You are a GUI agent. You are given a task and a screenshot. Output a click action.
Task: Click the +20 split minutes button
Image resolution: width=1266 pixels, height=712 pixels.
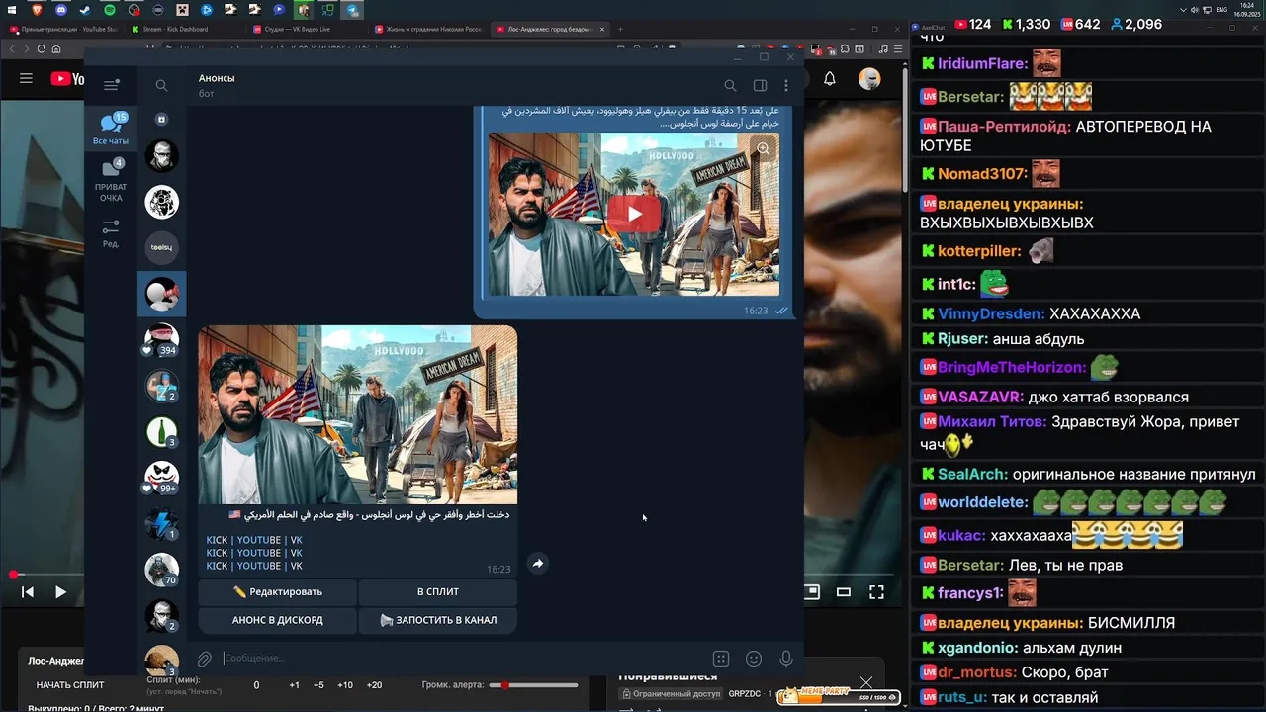(374, 685)
